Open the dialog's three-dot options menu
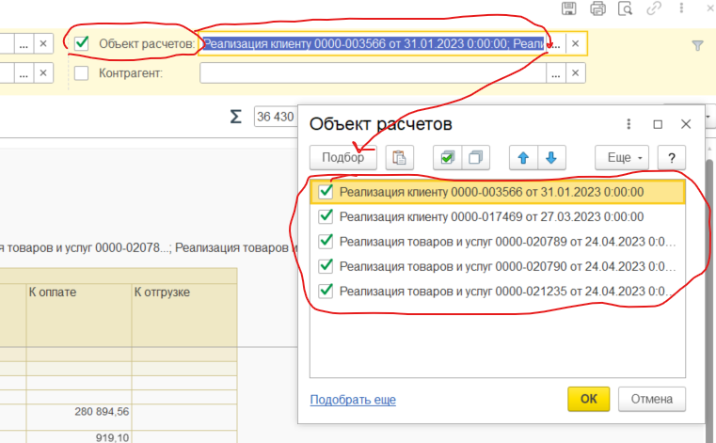This screenshot has width=716, height=443. [x=628, y=124]
